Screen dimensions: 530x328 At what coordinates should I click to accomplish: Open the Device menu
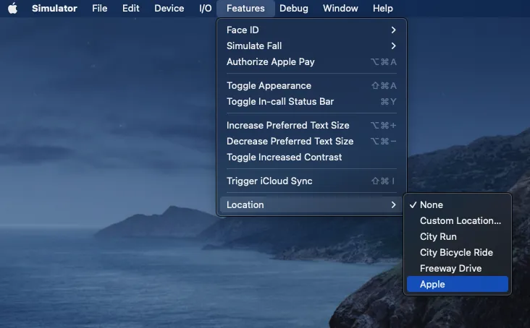[x=169, y=9]
